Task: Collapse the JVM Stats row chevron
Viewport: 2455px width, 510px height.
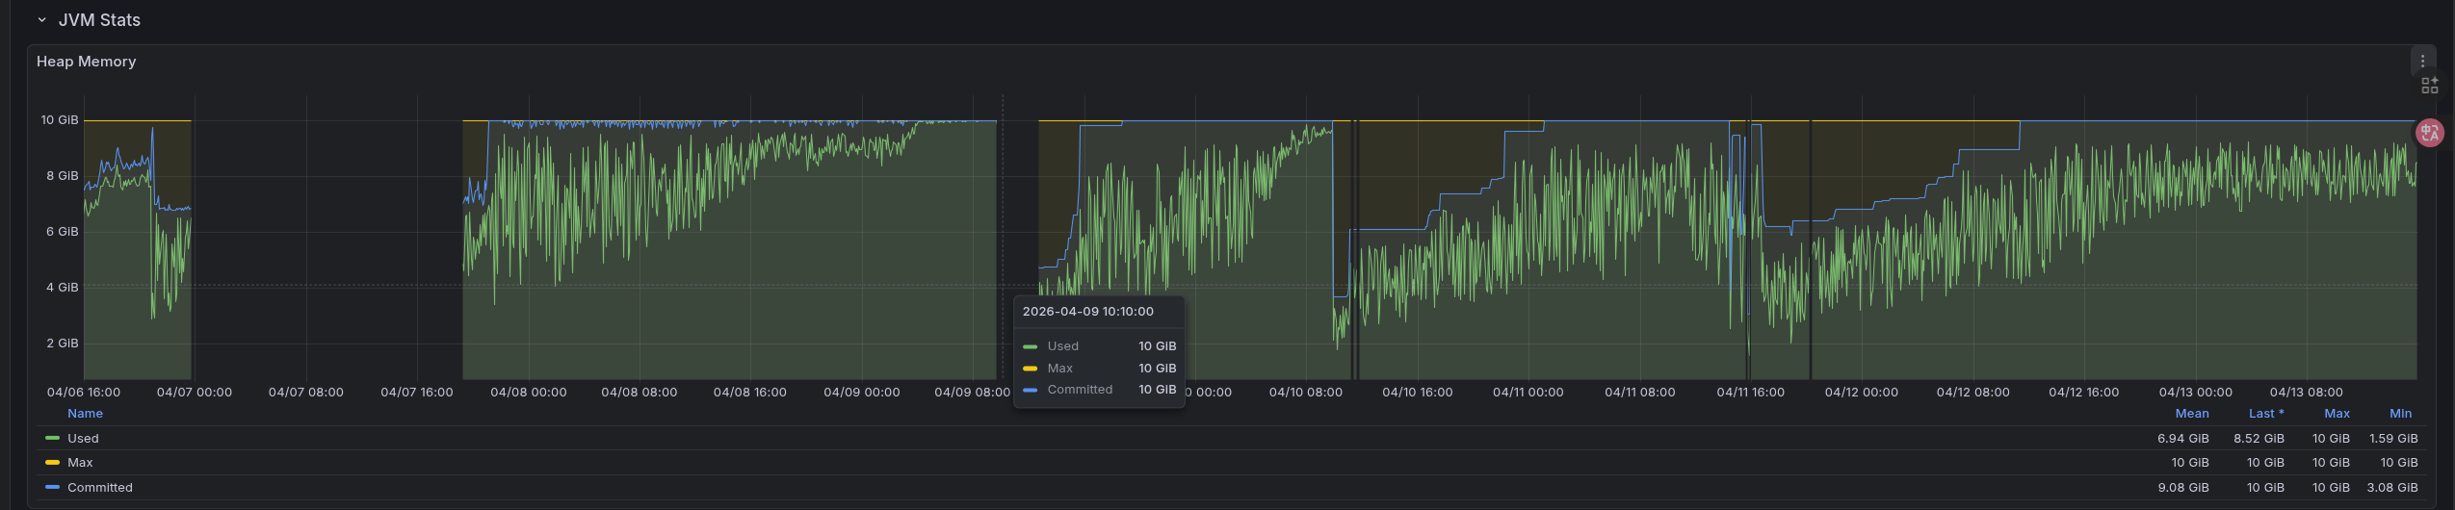Action: click(x=41, y=20)
